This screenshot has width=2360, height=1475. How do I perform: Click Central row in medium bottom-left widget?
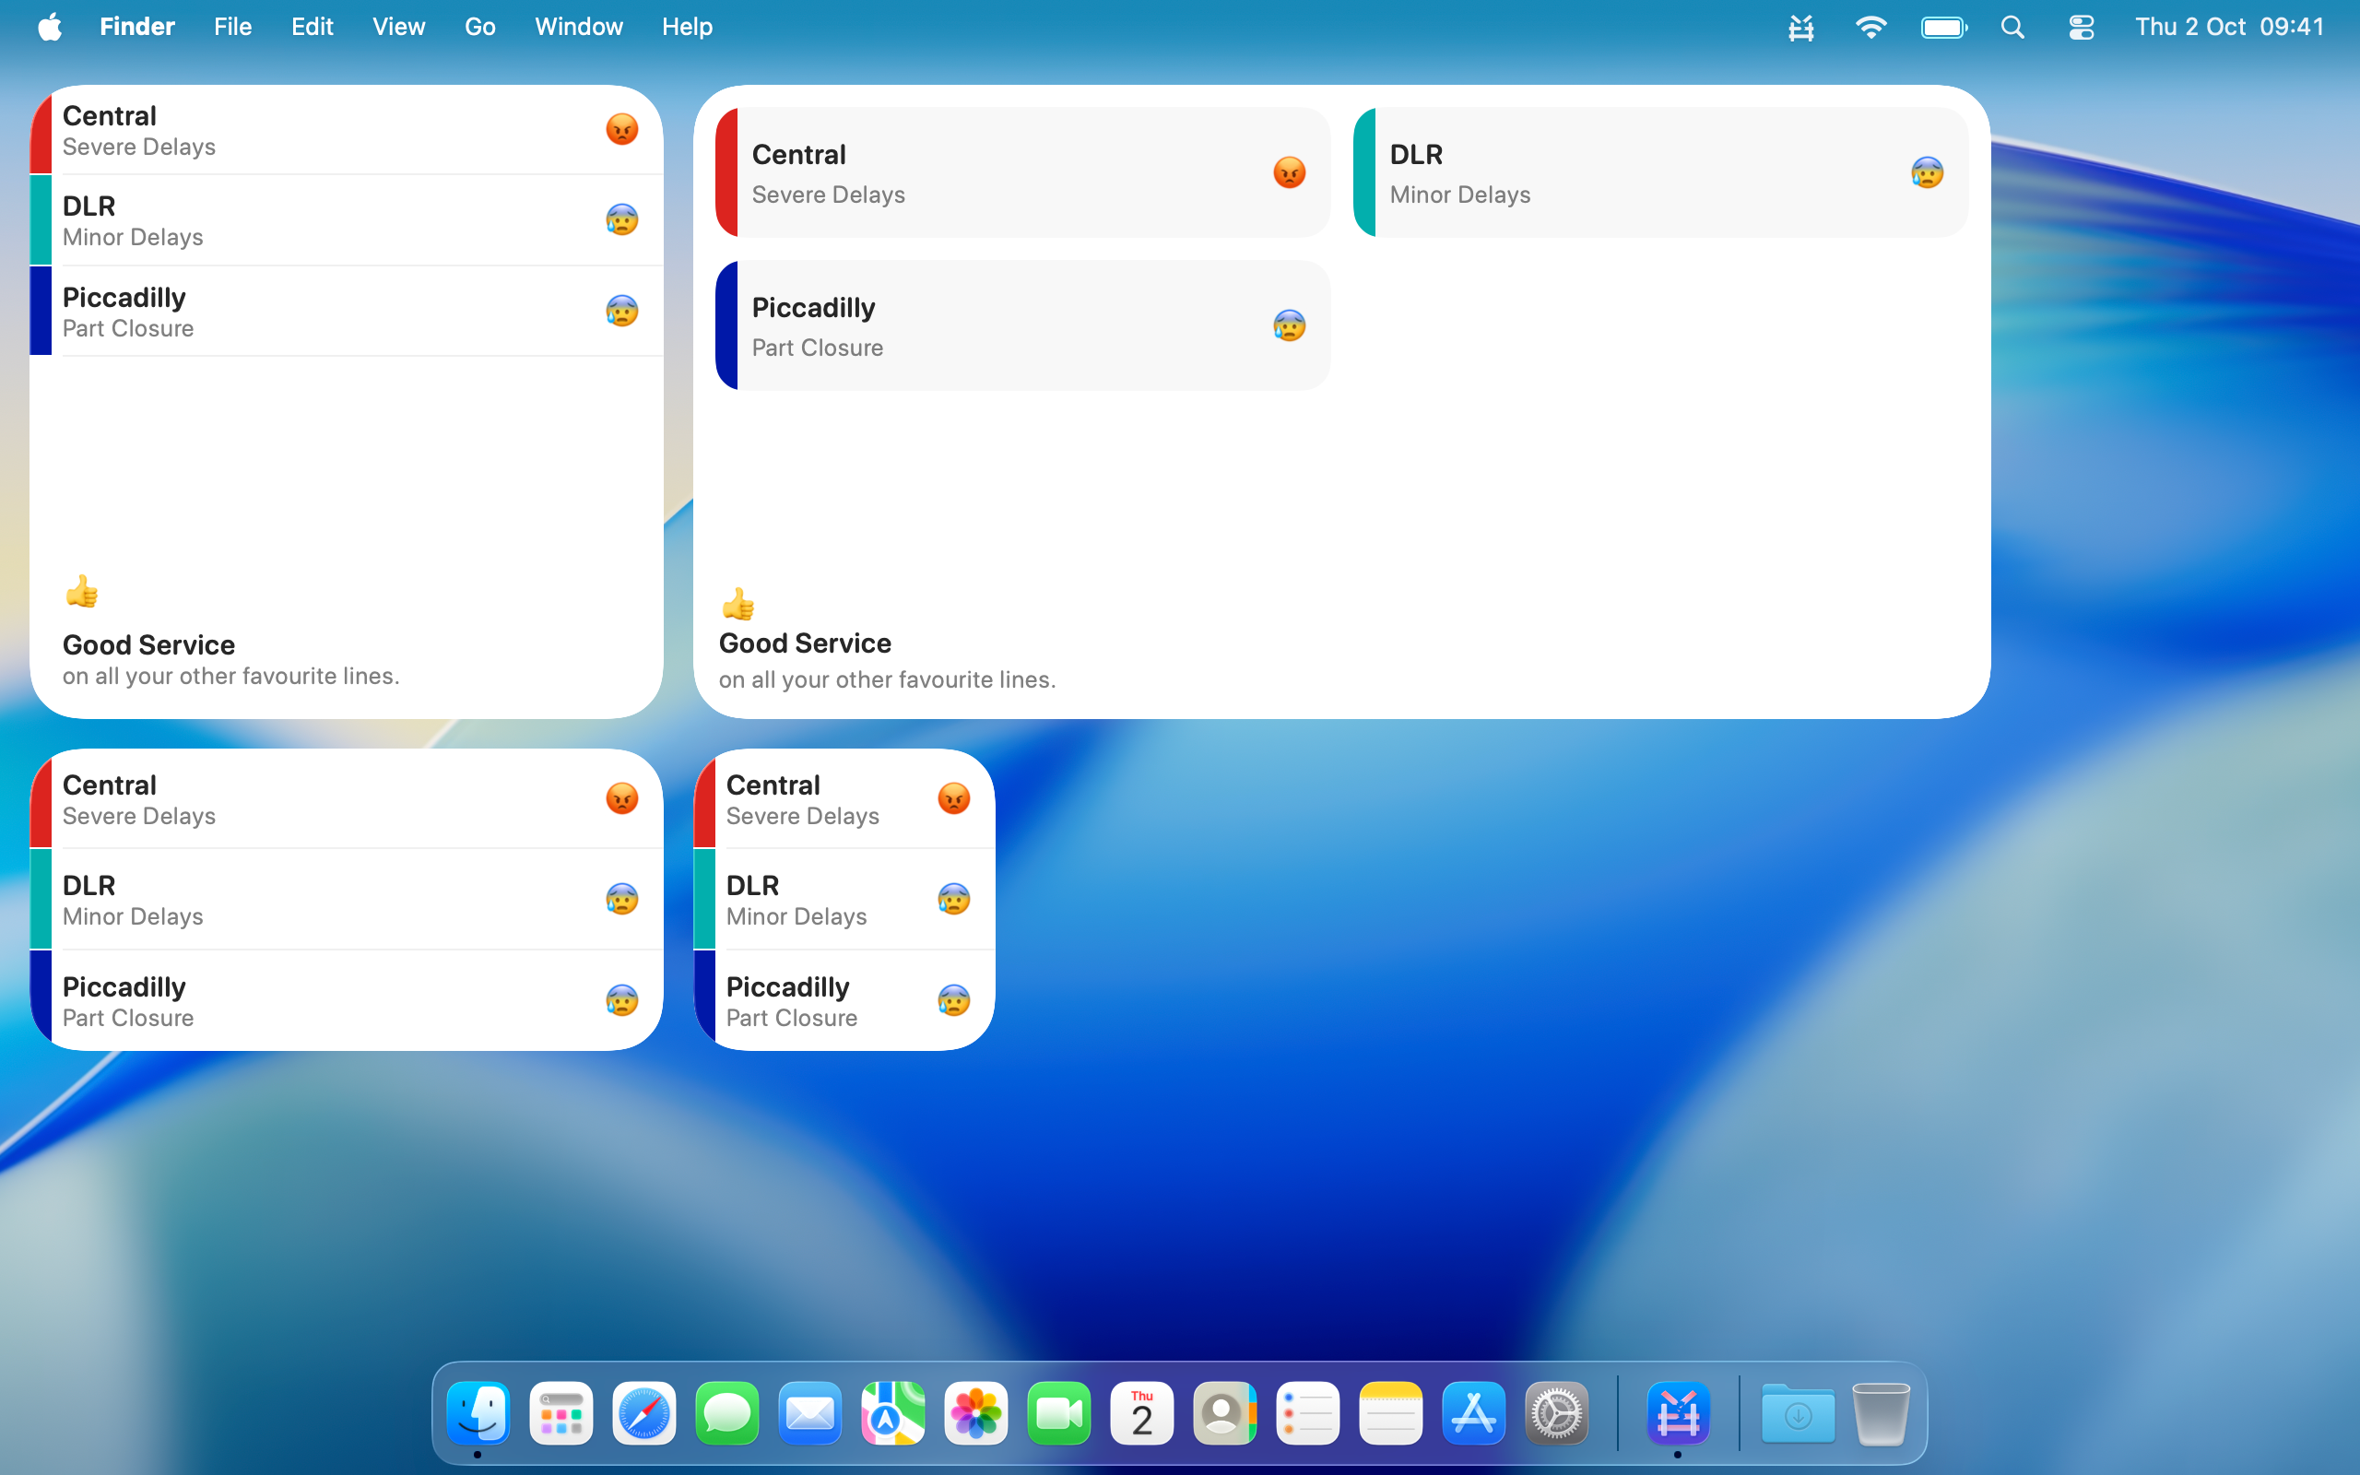[347, 799]
